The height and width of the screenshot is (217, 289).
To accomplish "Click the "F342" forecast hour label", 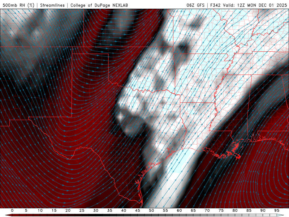I will click(x=215, y=5).
